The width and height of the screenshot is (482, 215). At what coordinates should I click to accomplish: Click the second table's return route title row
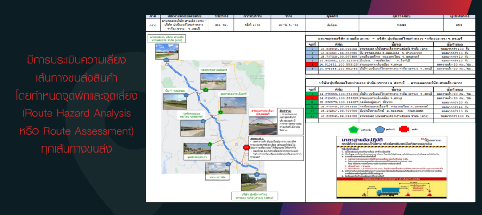click(x=391, y=83)
